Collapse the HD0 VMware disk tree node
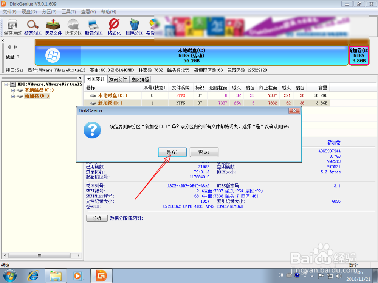The width and height of the screenshot is (378, 283). (6, 85)
